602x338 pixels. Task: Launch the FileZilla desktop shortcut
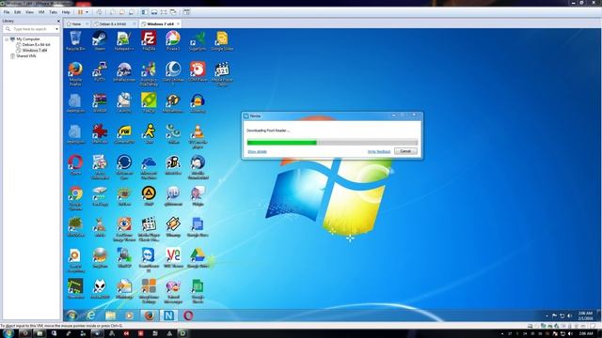tap(149, 41)
